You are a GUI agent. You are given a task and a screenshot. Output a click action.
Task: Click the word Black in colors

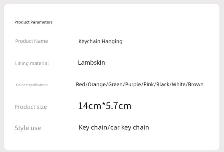pos(163,84)
